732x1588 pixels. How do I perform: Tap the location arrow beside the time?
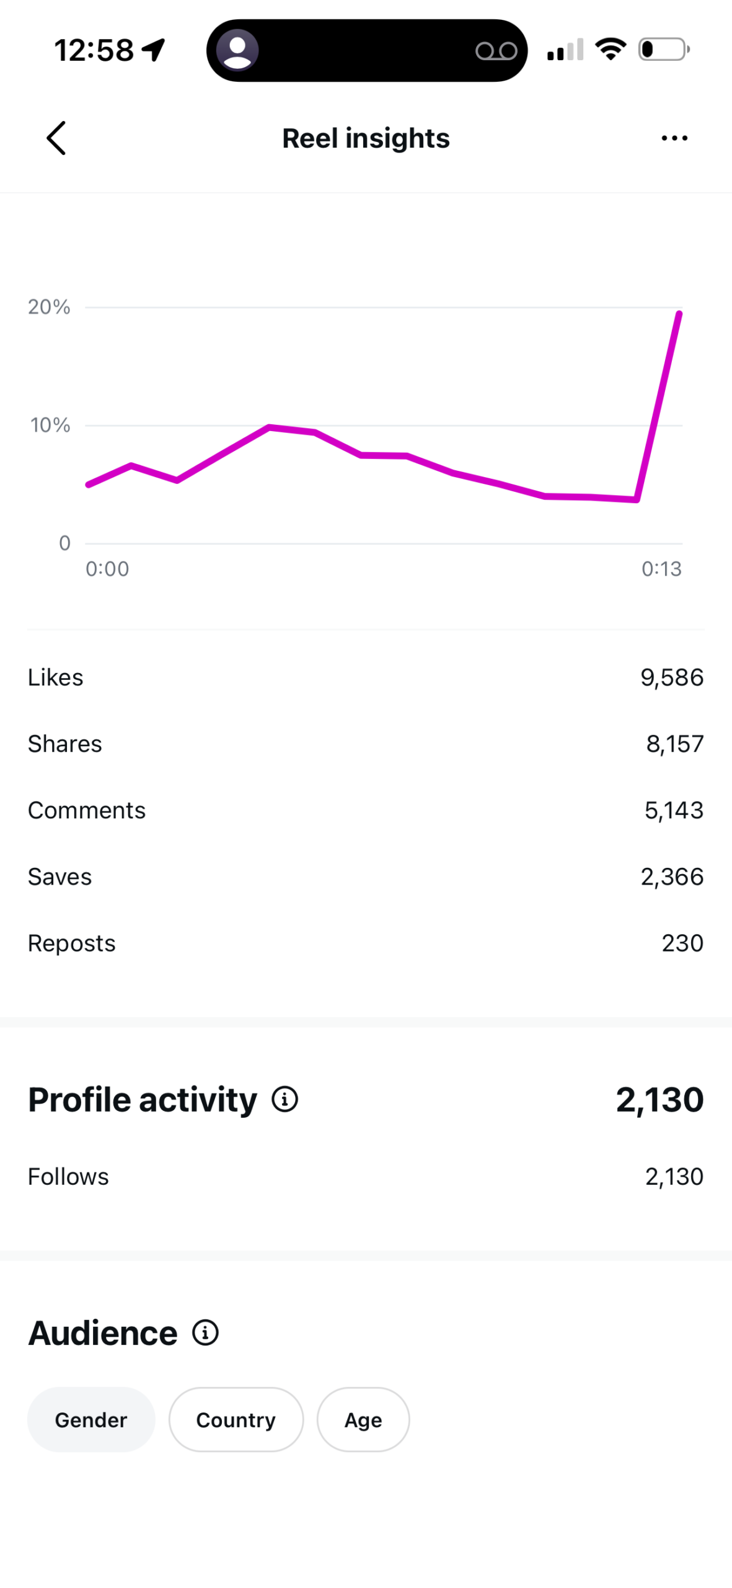click(154, 50)
